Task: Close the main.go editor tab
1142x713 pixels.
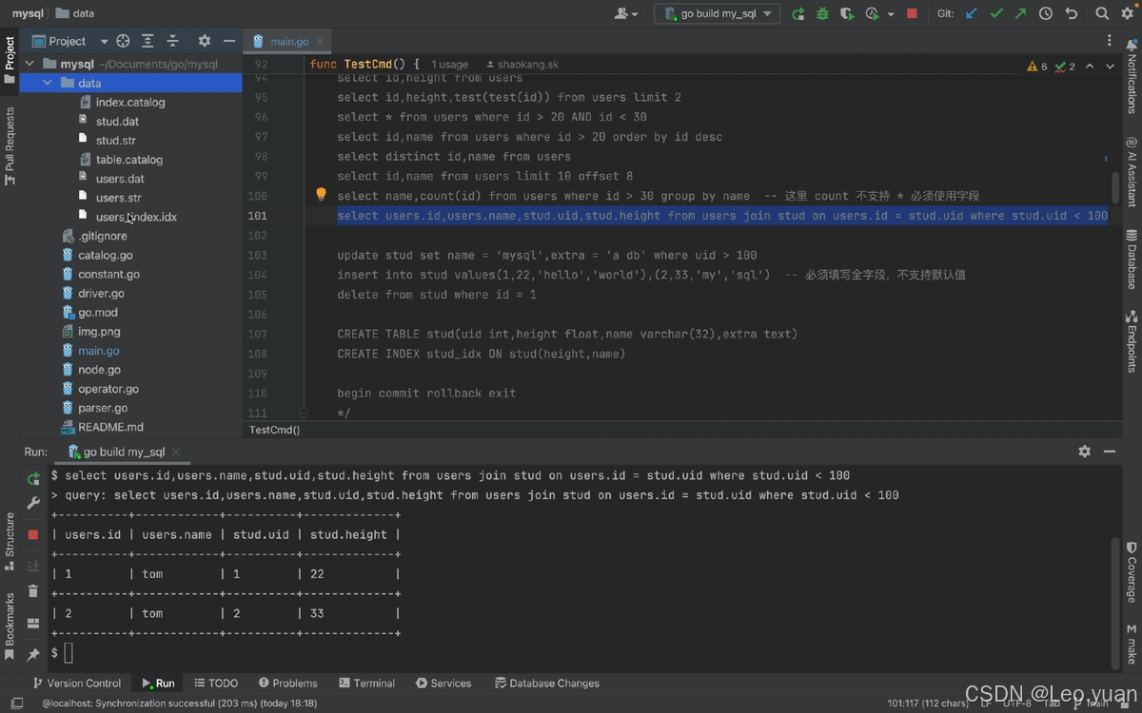Action: click(320, 41)
